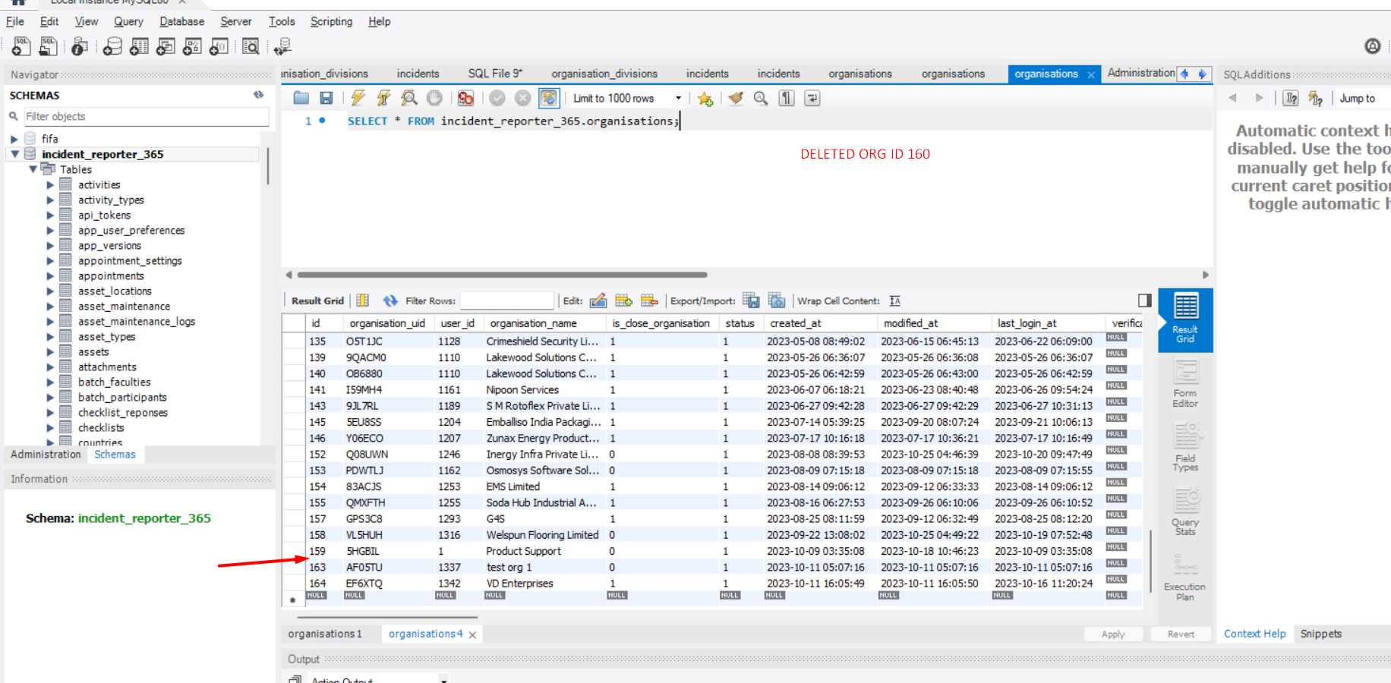Click the Filter Rows input field
The height and width of the screenshot is (683, 1391).
pos(506,301)
